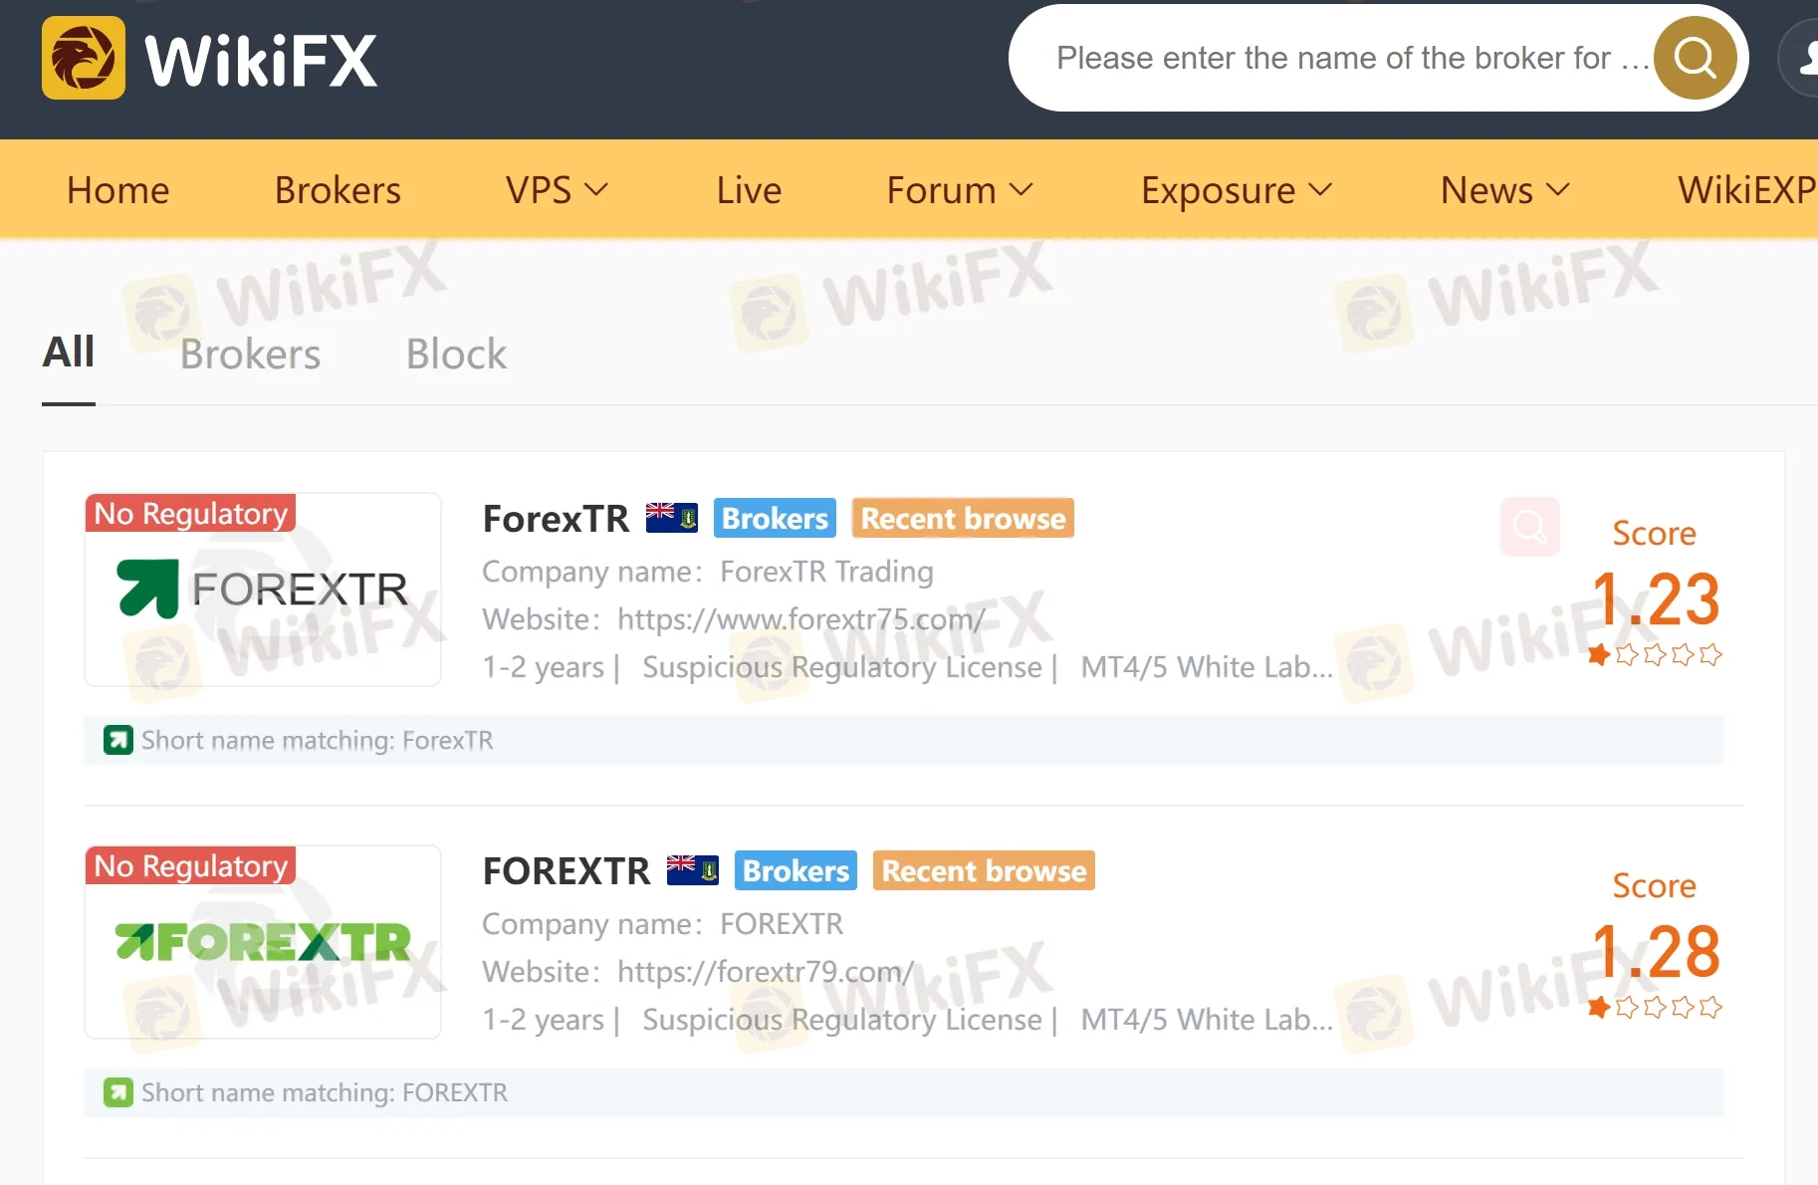Go to the Home menu item
The width and height of the screenshot is (1818, 1185).
(x=117, y=189)
